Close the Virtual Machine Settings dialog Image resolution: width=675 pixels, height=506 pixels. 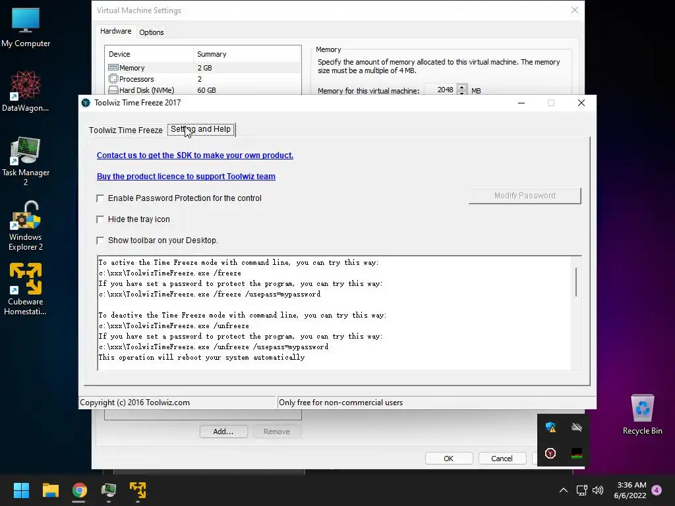(575, 10)
